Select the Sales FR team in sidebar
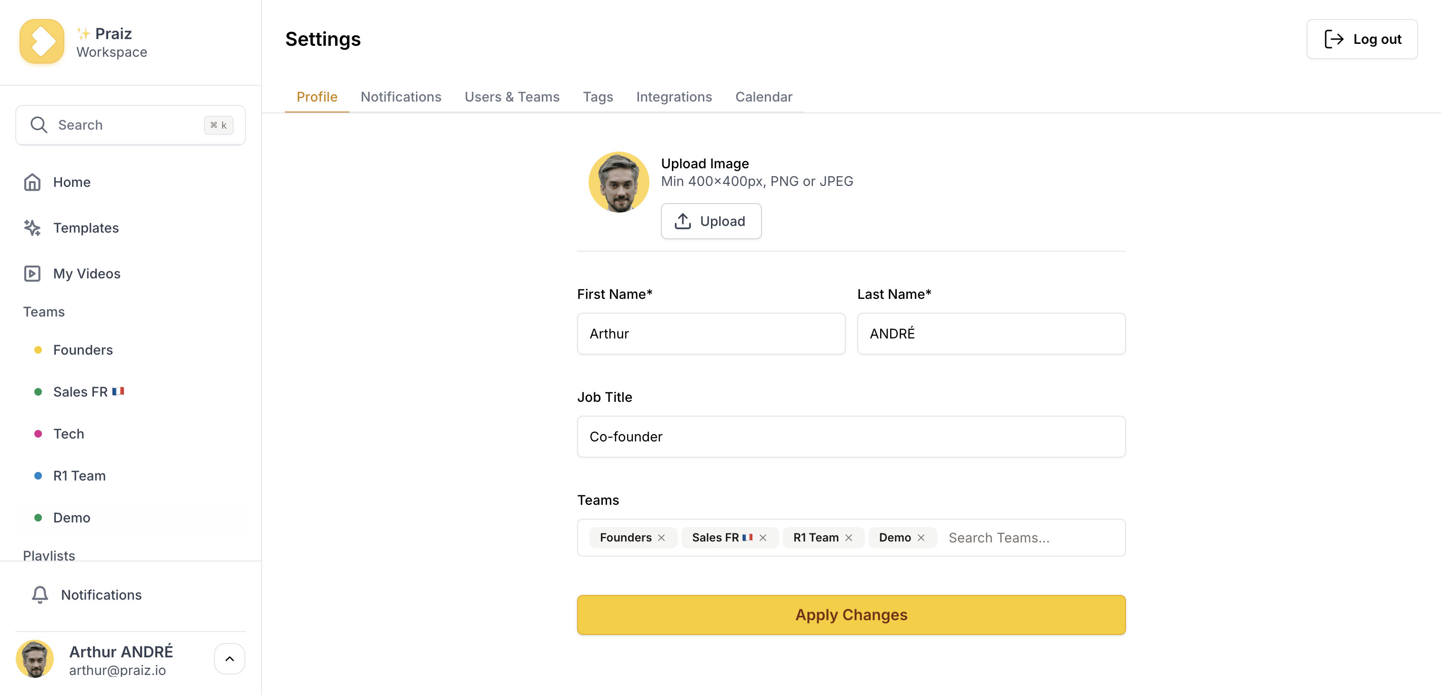Image resolution: width=1441 pixels, height=695 pixels. point(131,392)
